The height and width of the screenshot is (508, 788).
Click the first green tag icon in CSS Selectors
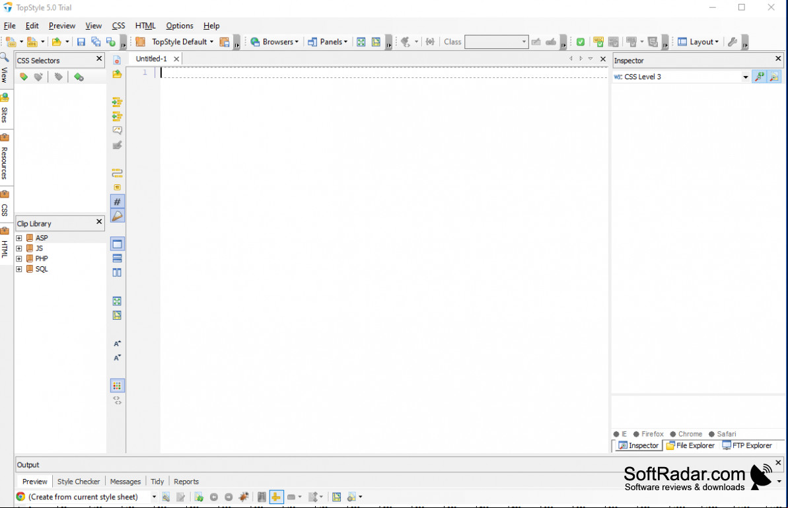[x=24, y=77]
